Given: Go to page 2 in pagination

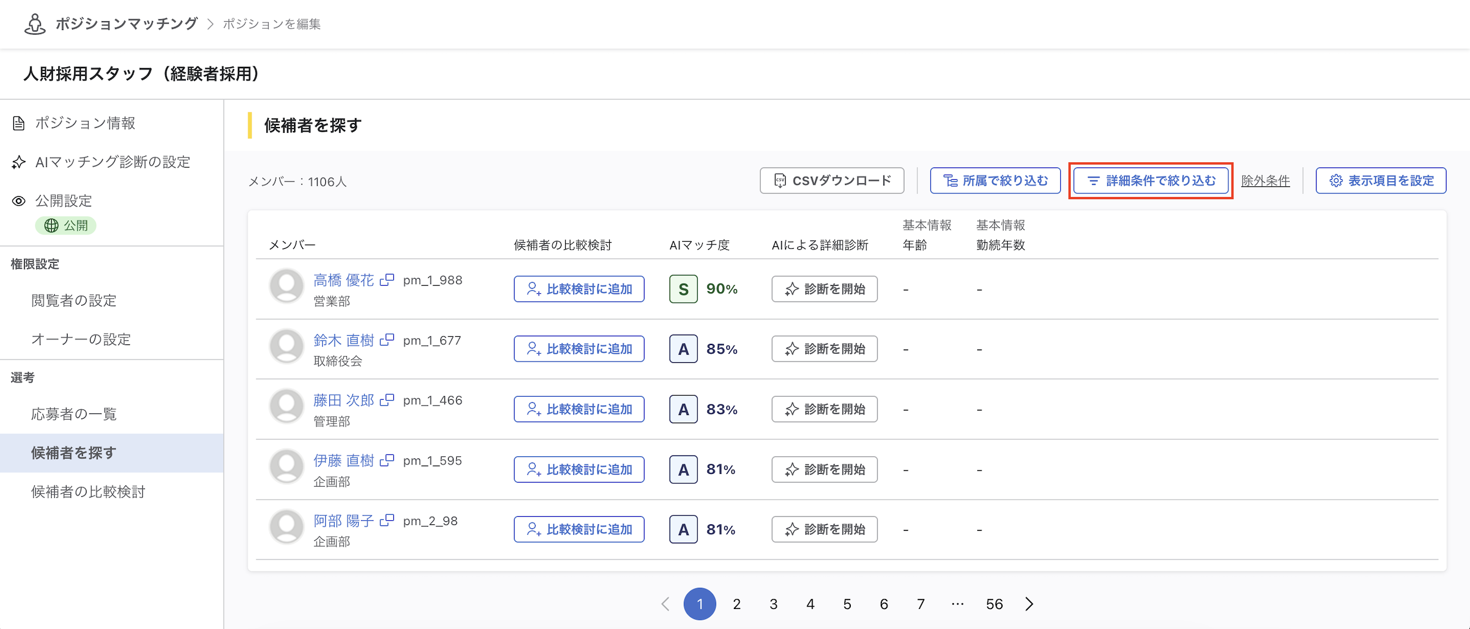Looking at the screenshot, I should click(x=737, y=604).
